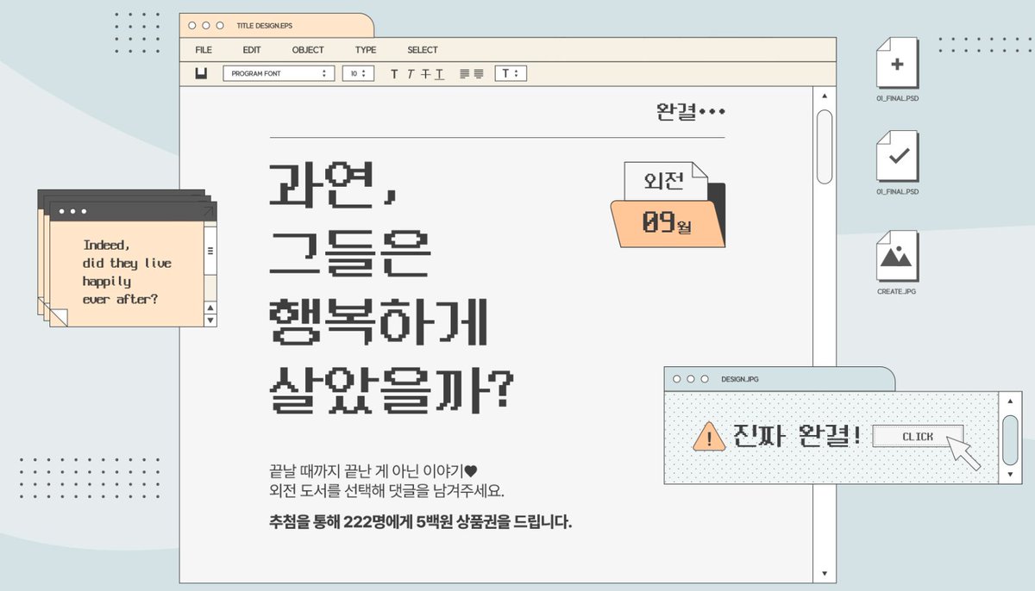Click 'Indeed,' text in note
1035x591 pixels.
[x=106, y=246]
